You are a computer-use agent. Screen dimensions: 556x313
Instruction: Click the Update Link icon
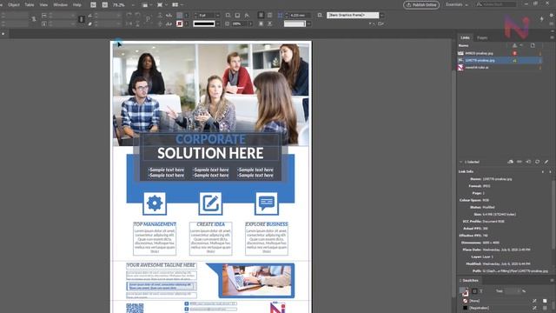tap(537, 162)
